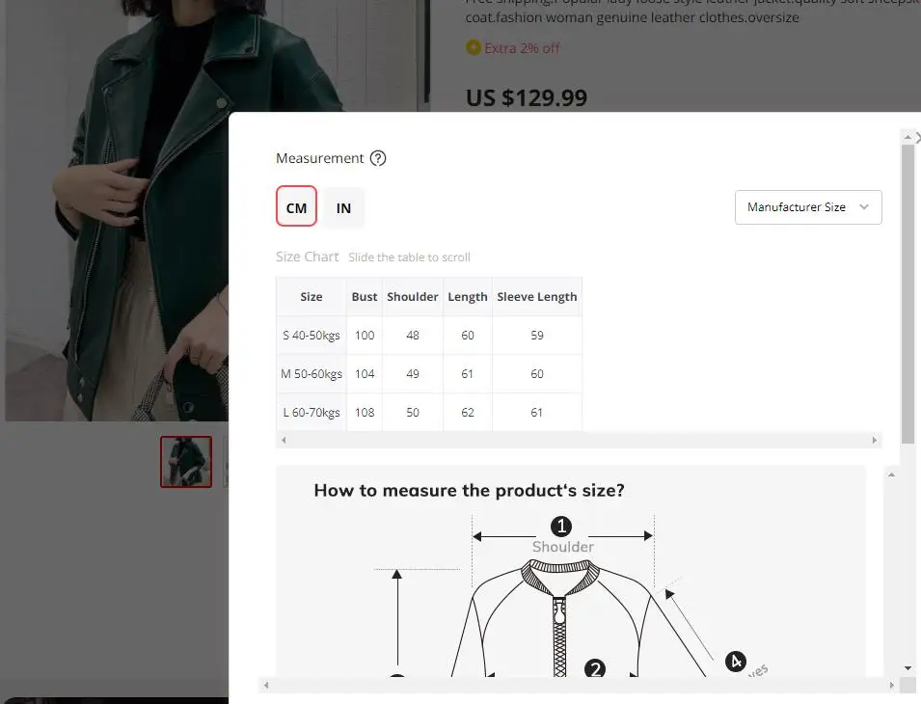Click the size table horizontal scrollbar track
Image resolution: width=921 pixels, height=704 pixels.
[579, 440]
